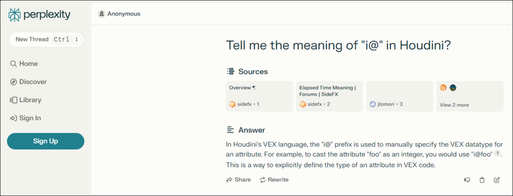Rewrite the answer

pos(274,180)
